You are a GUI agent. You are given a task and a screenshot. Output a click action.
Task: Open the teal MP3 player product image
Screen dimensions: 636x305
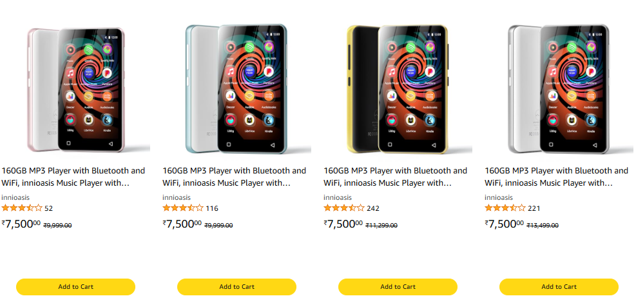point(236,89)
